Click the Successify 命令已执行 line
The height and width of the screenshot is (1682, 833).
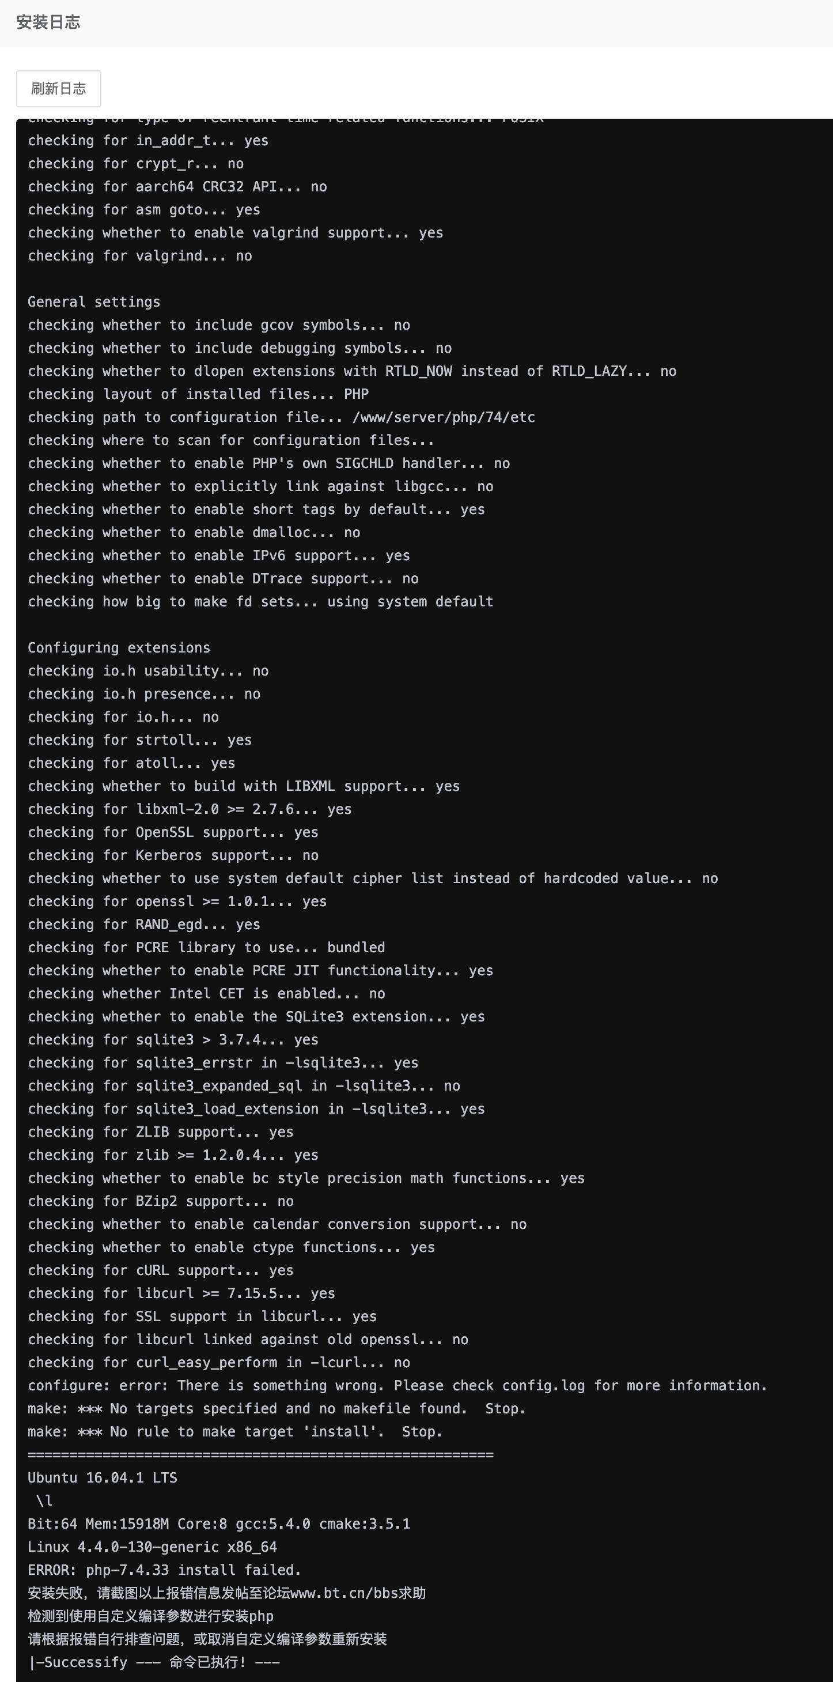point(153,1662)
